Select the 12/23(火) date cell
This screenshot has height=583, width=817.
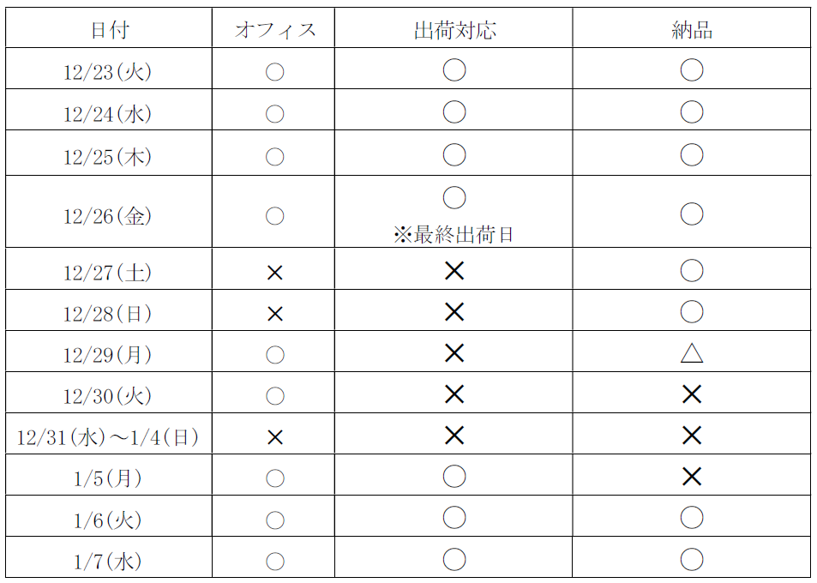[x=109, y=72]
